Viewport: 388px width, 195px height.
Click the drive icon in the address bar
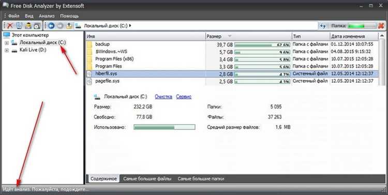78,26
